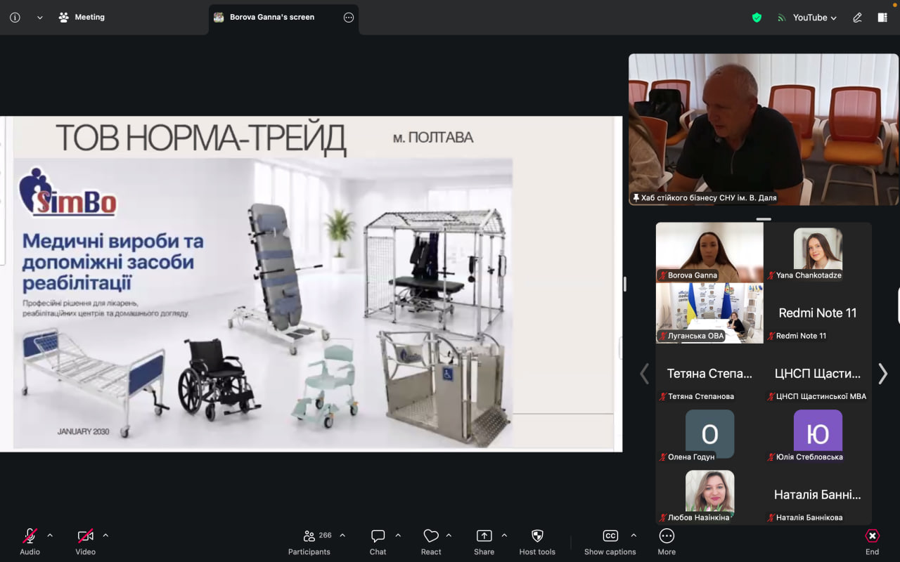Go to the previous gallery page arrow
Screen dimensions: 900x562
coord(644,374)
